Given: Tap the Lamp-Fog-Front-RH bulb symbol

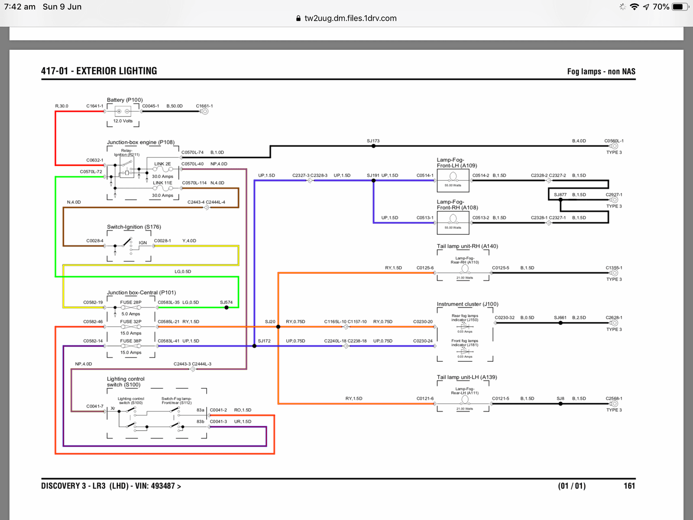Looking at the screenshot, I should [x=453, y=219].
